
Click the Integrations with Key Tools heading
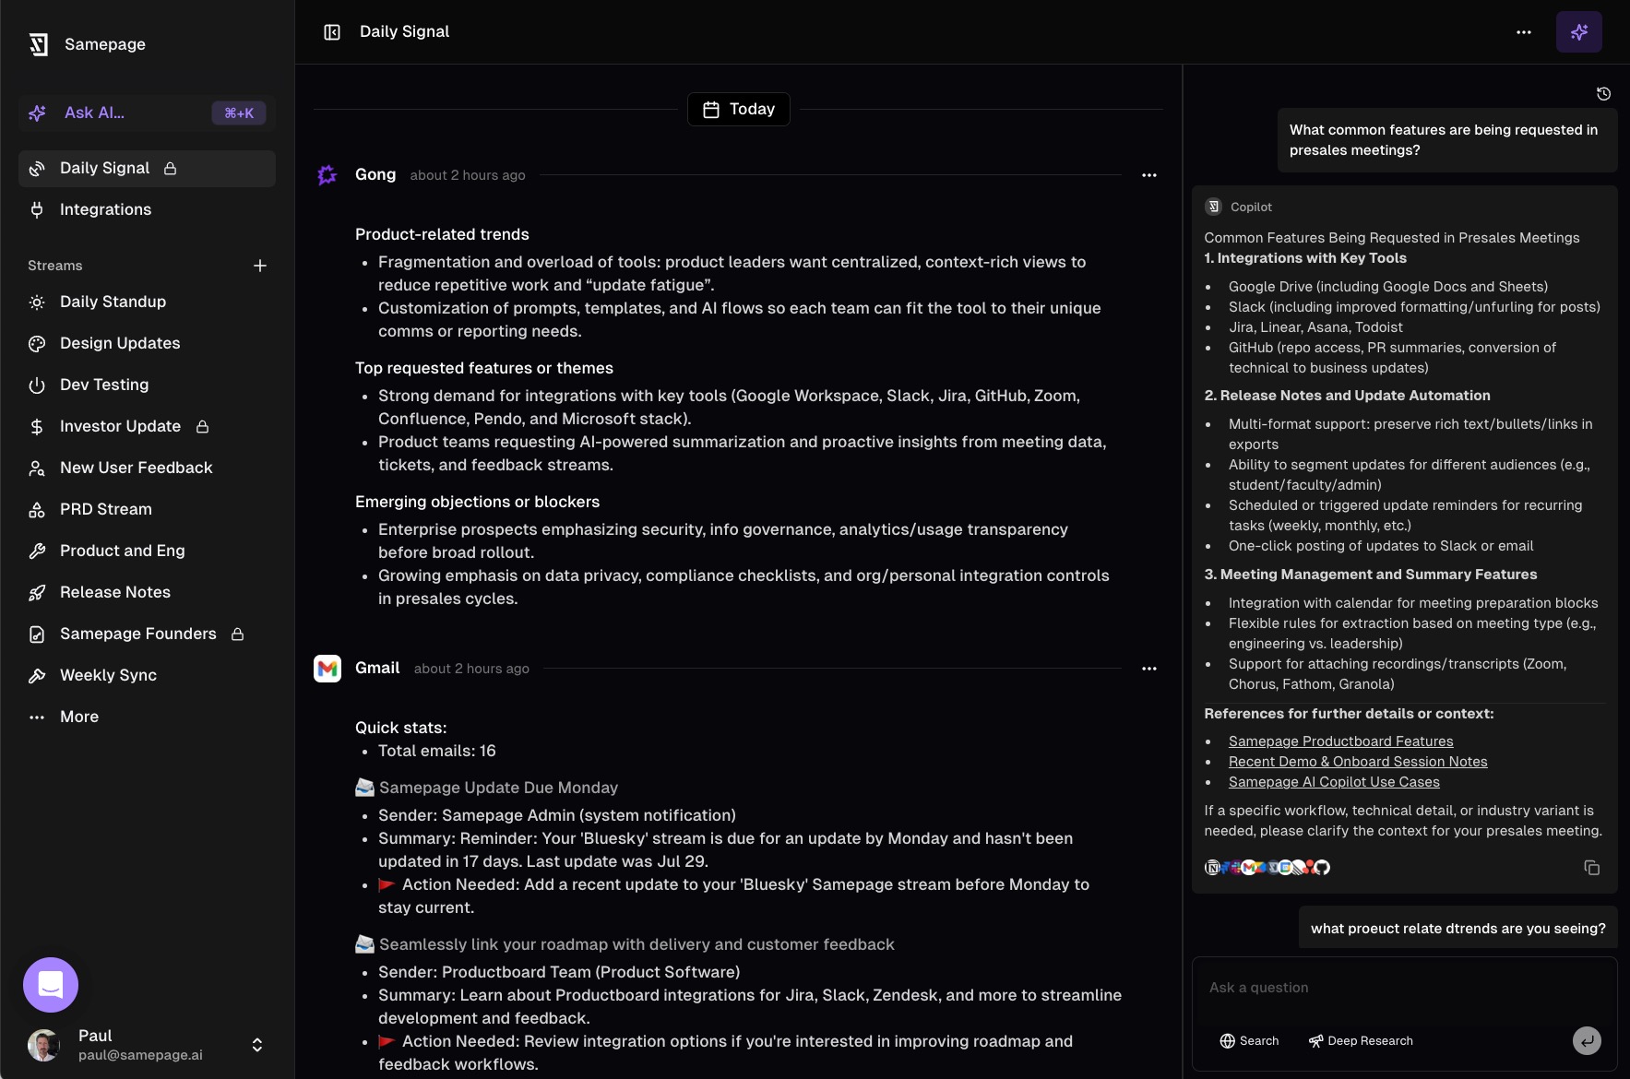pos(1305,258)
